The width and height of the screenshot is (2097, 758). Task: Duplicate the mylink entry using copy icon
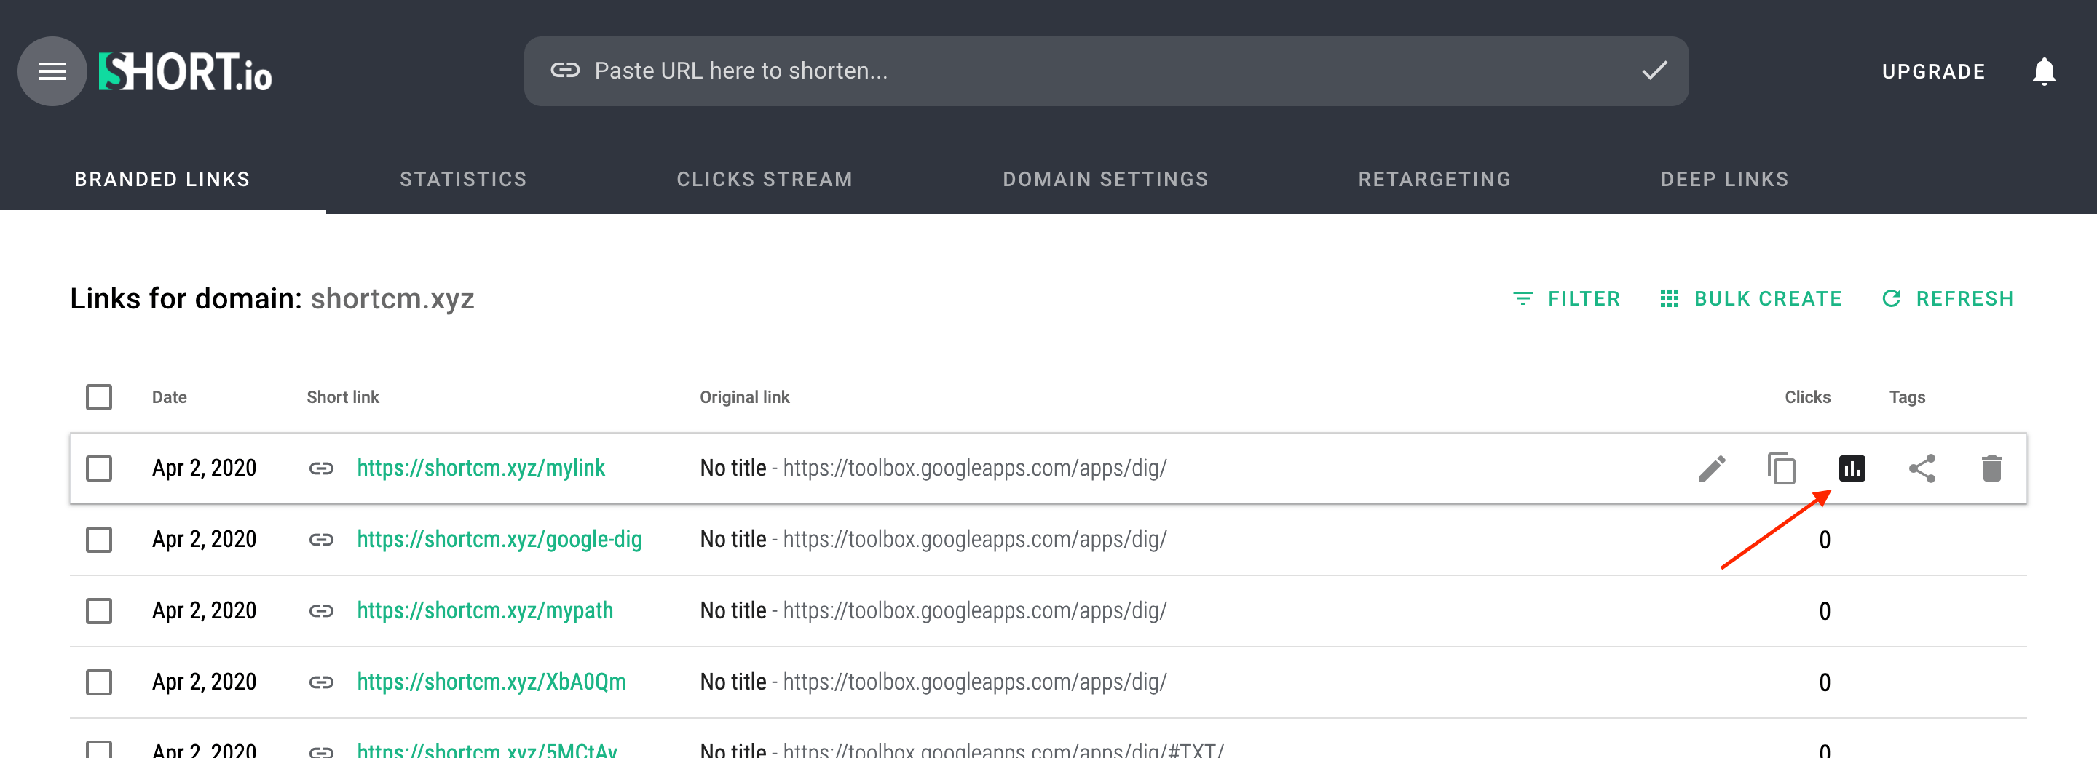pyautogui.click(x=1782, y=468)
